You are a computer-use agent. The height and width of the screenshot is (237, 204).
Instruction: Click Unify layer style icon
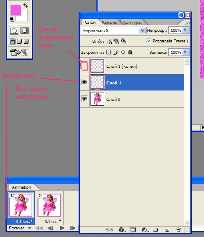123,41
